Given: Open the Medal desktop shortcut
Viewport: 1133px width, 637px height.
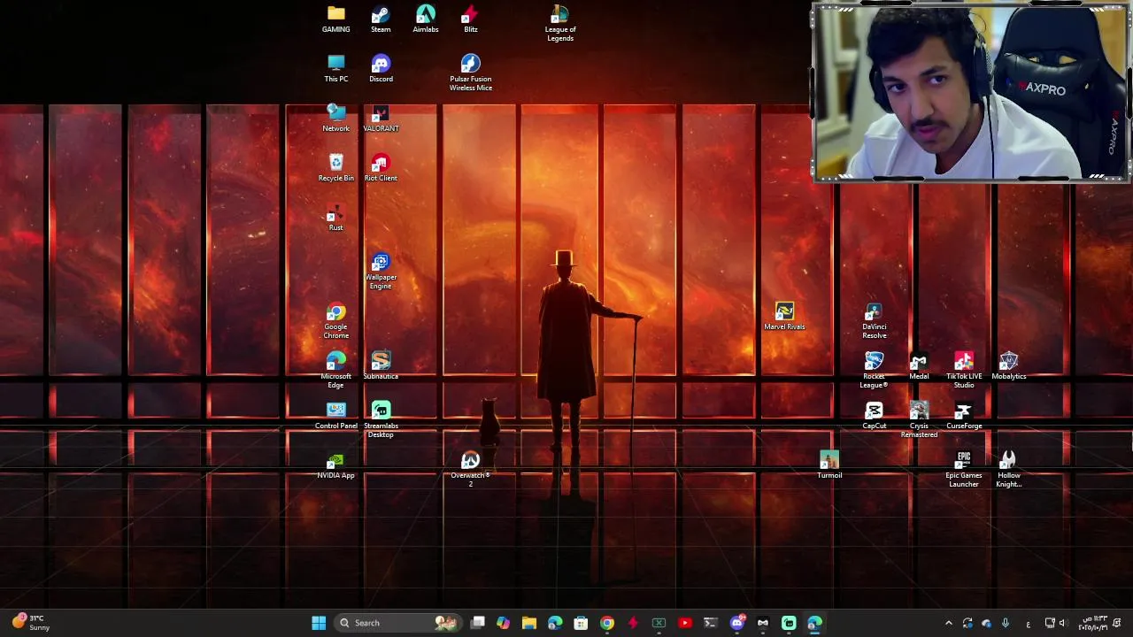Looking at the screenshot, I should (919, 366).
